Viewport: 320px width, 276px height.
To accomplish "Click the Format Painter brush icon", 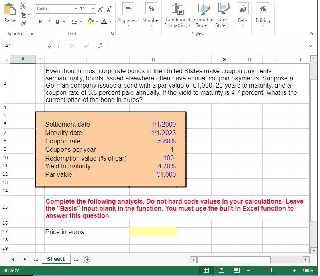I will pos(23,23).
